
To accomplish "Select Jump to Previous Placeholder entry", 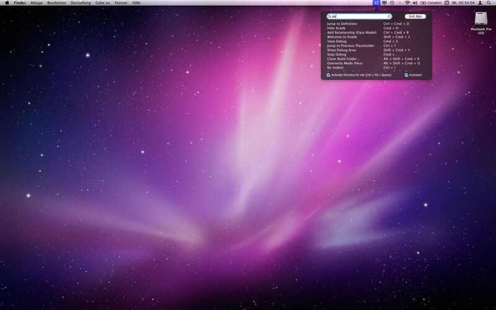I will point(351,46).
